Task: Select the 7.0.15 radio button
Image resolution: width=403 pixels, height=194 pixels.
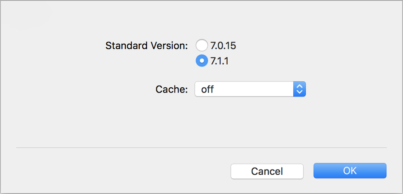Action: point(202,45)
